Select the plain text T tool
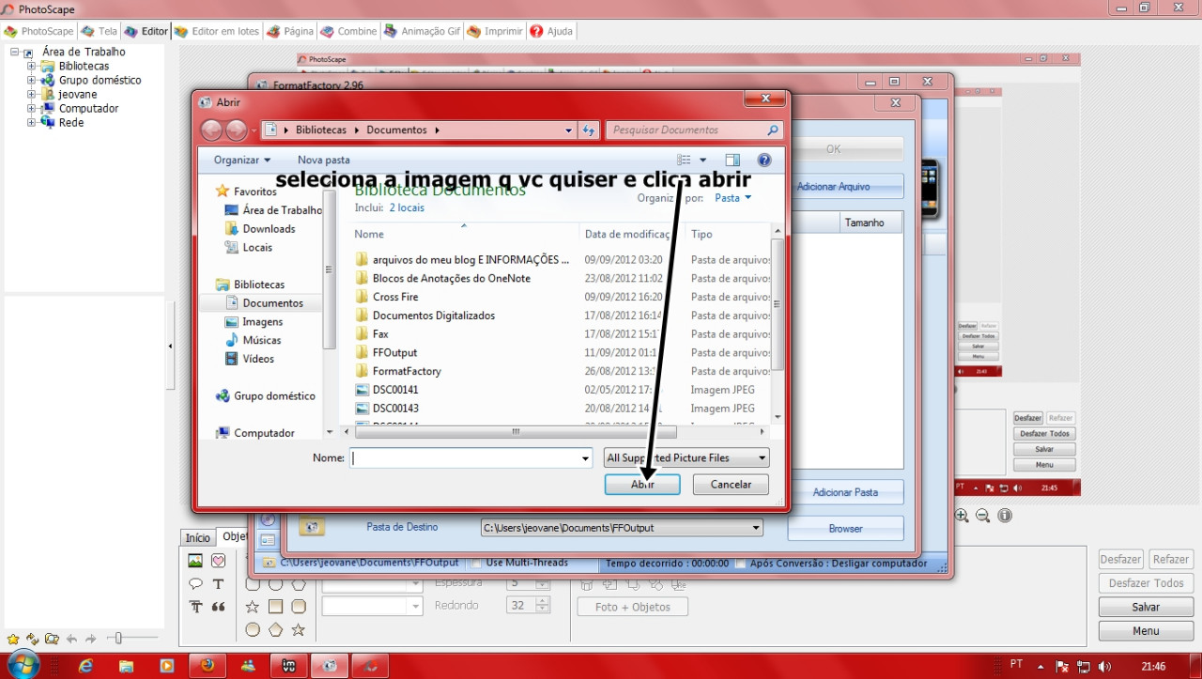Image resolution: width=1202 pixels, height=679 pixels. tap(218, 584)
